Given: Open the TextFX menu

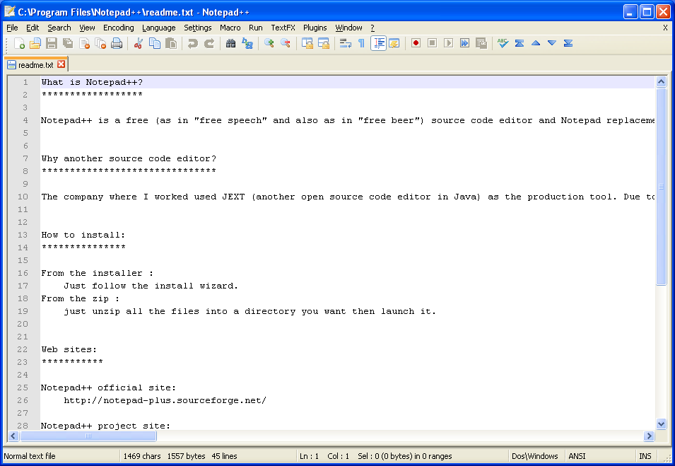Looking at the screenshot, I should (x=283, y=28).
